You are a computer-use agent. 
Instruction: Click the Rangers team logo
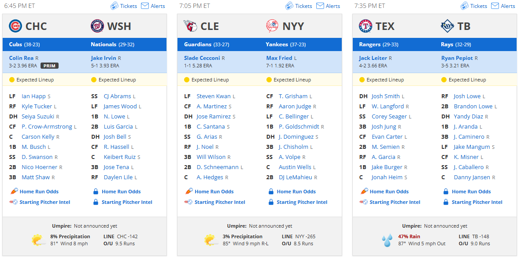(x=366, y=26)
